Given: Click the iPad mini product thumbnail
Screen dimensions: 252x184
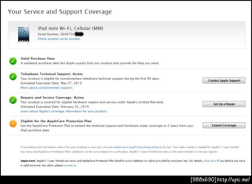Looking at the screenshot, I should [24, 34].
